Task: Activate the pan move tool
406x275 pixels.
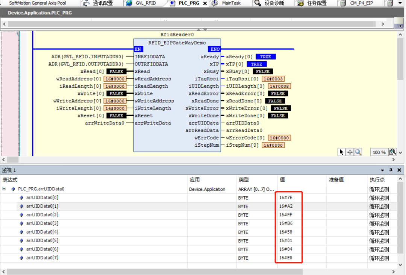Action: point(350,152)
